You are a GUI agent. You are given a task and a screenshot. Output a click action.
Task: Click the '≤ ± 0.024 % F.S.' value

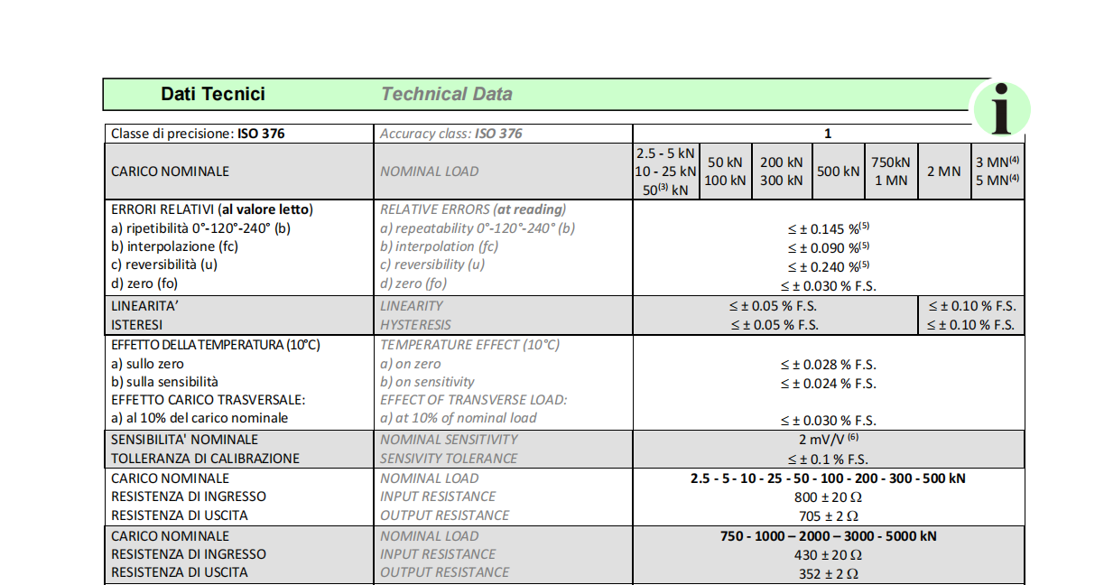pos(828,384)
